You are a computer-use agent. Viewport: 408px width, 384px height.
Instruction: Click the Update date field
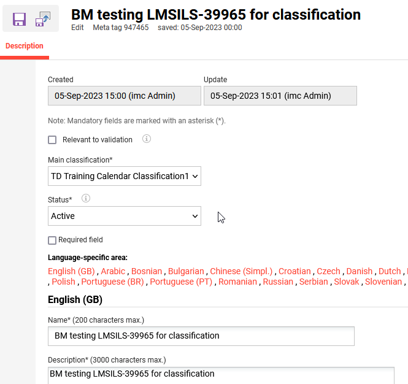(280, 96)
